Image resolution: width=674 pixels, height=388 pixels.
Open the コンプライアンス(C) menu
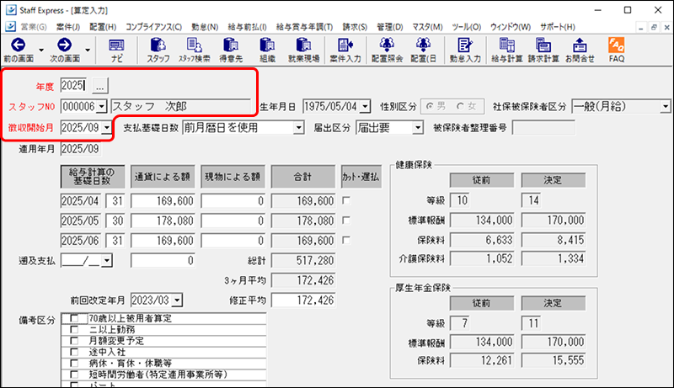(153, 27)
